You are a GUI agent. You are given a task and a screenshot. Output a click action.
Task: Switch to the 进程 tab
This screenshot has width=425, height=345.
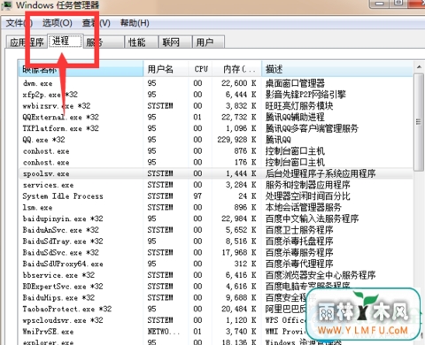(65, 42)
